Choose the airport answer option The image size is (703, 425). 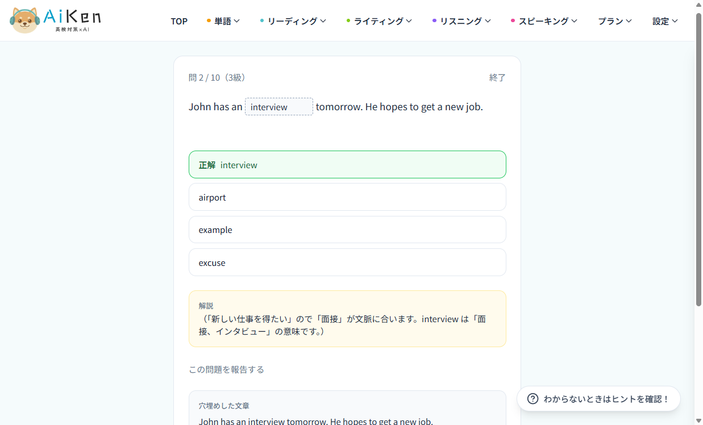click(x=347, y=197)
